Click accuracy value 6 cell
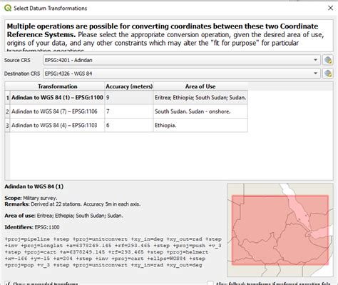The width and height of the screenshot is (338, 285). point(129,125)
